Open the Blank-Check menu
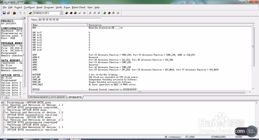259x140 pixels. (79, 7)
